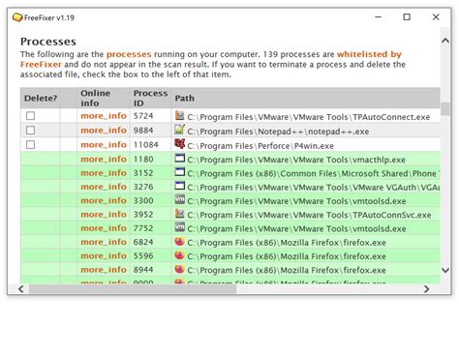
Task: Open more_info for process 3300
Action: coord(104,200)
